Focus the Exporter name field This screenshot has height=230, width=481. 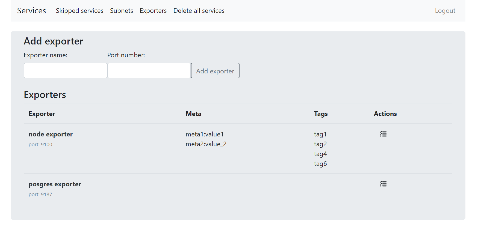point(66,71)
